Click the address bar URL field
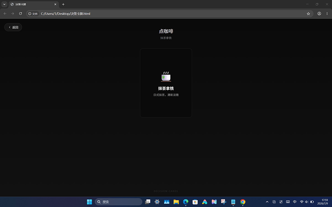332x207 pixels. point(169,14)
